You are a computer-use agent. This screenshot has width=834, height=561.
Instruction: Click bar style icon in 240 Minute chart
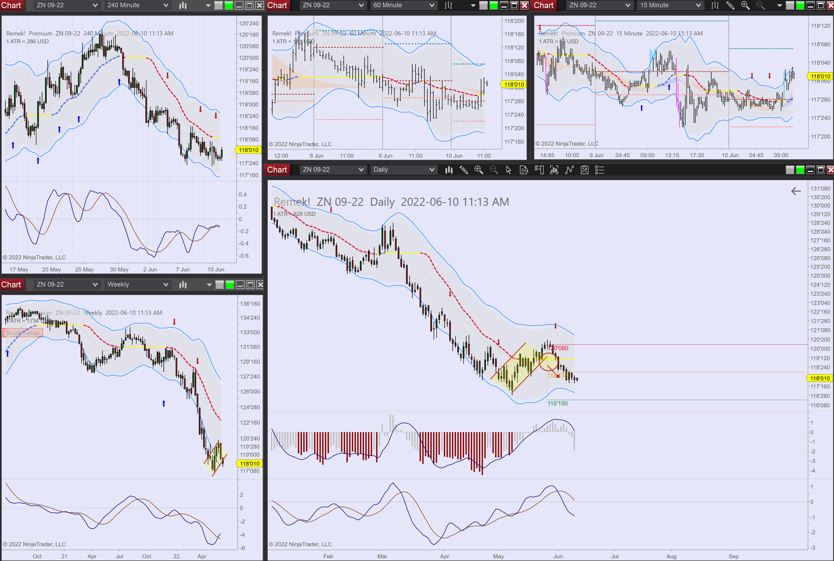coord(183,5)
